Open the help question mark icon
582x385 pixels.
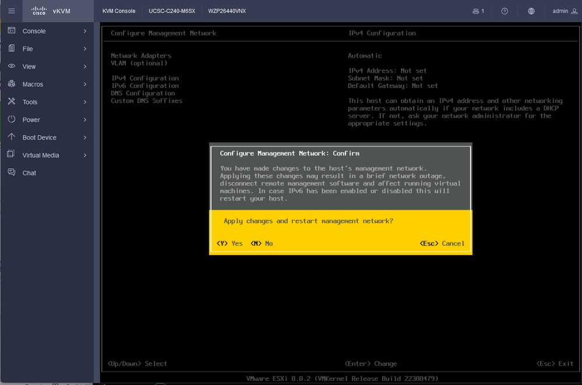[x=505, y=11]
